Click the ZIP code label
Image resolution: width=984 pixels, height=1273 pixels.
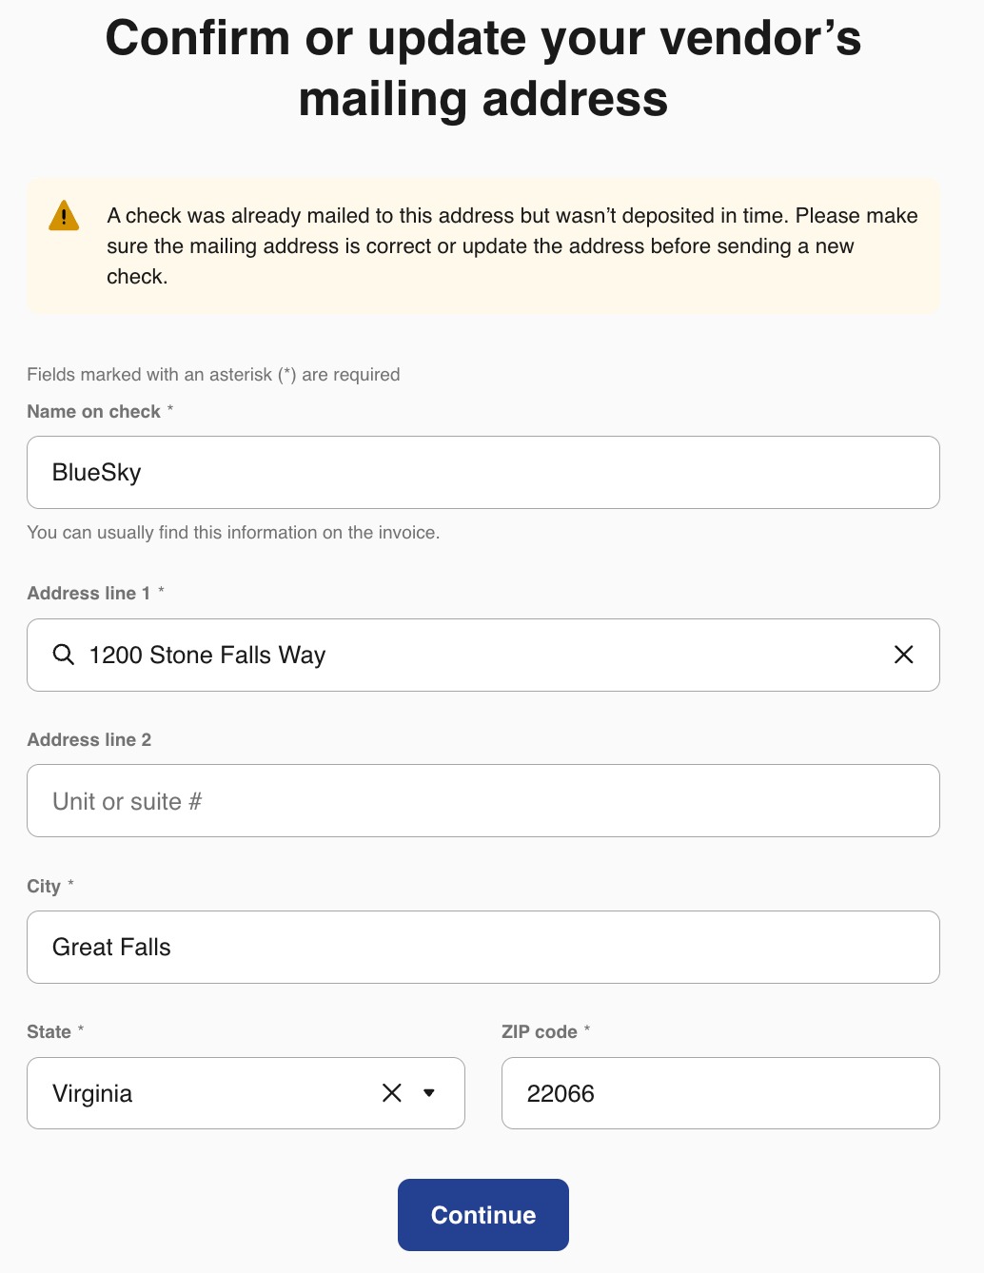click(x=540, y=1032)
